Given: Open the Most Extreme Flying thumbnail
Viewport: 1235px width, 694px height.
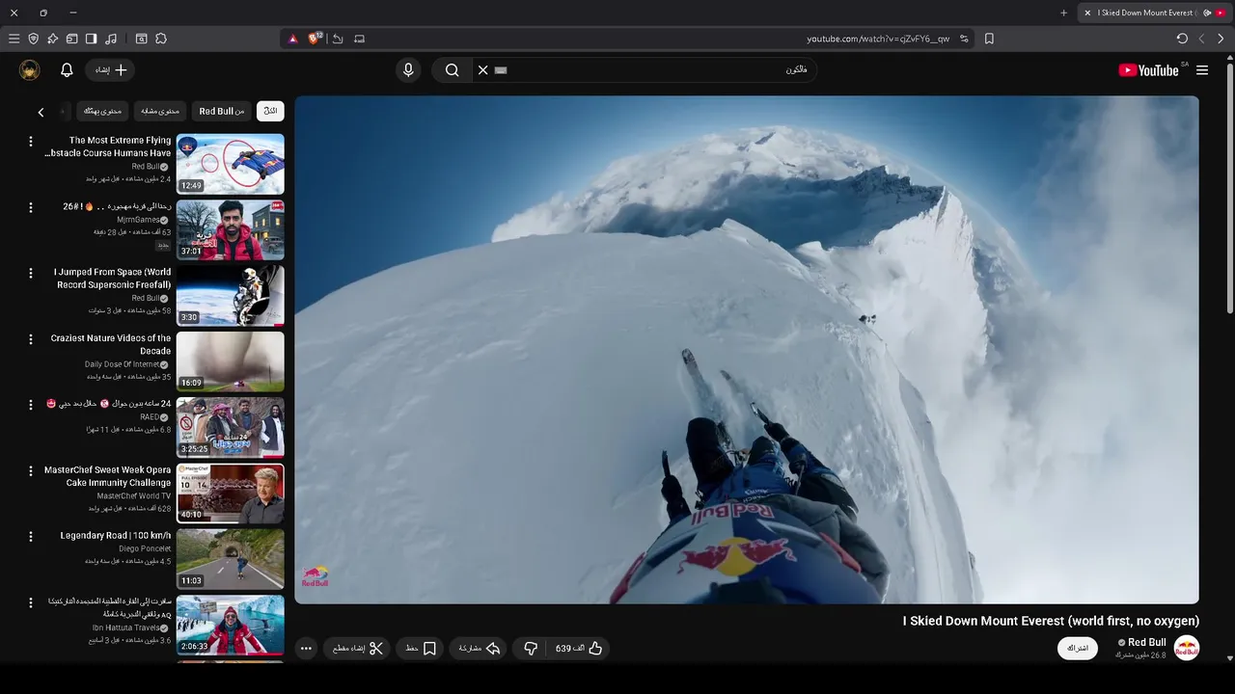Looking at the screenshot, I should tap(231, 164).
